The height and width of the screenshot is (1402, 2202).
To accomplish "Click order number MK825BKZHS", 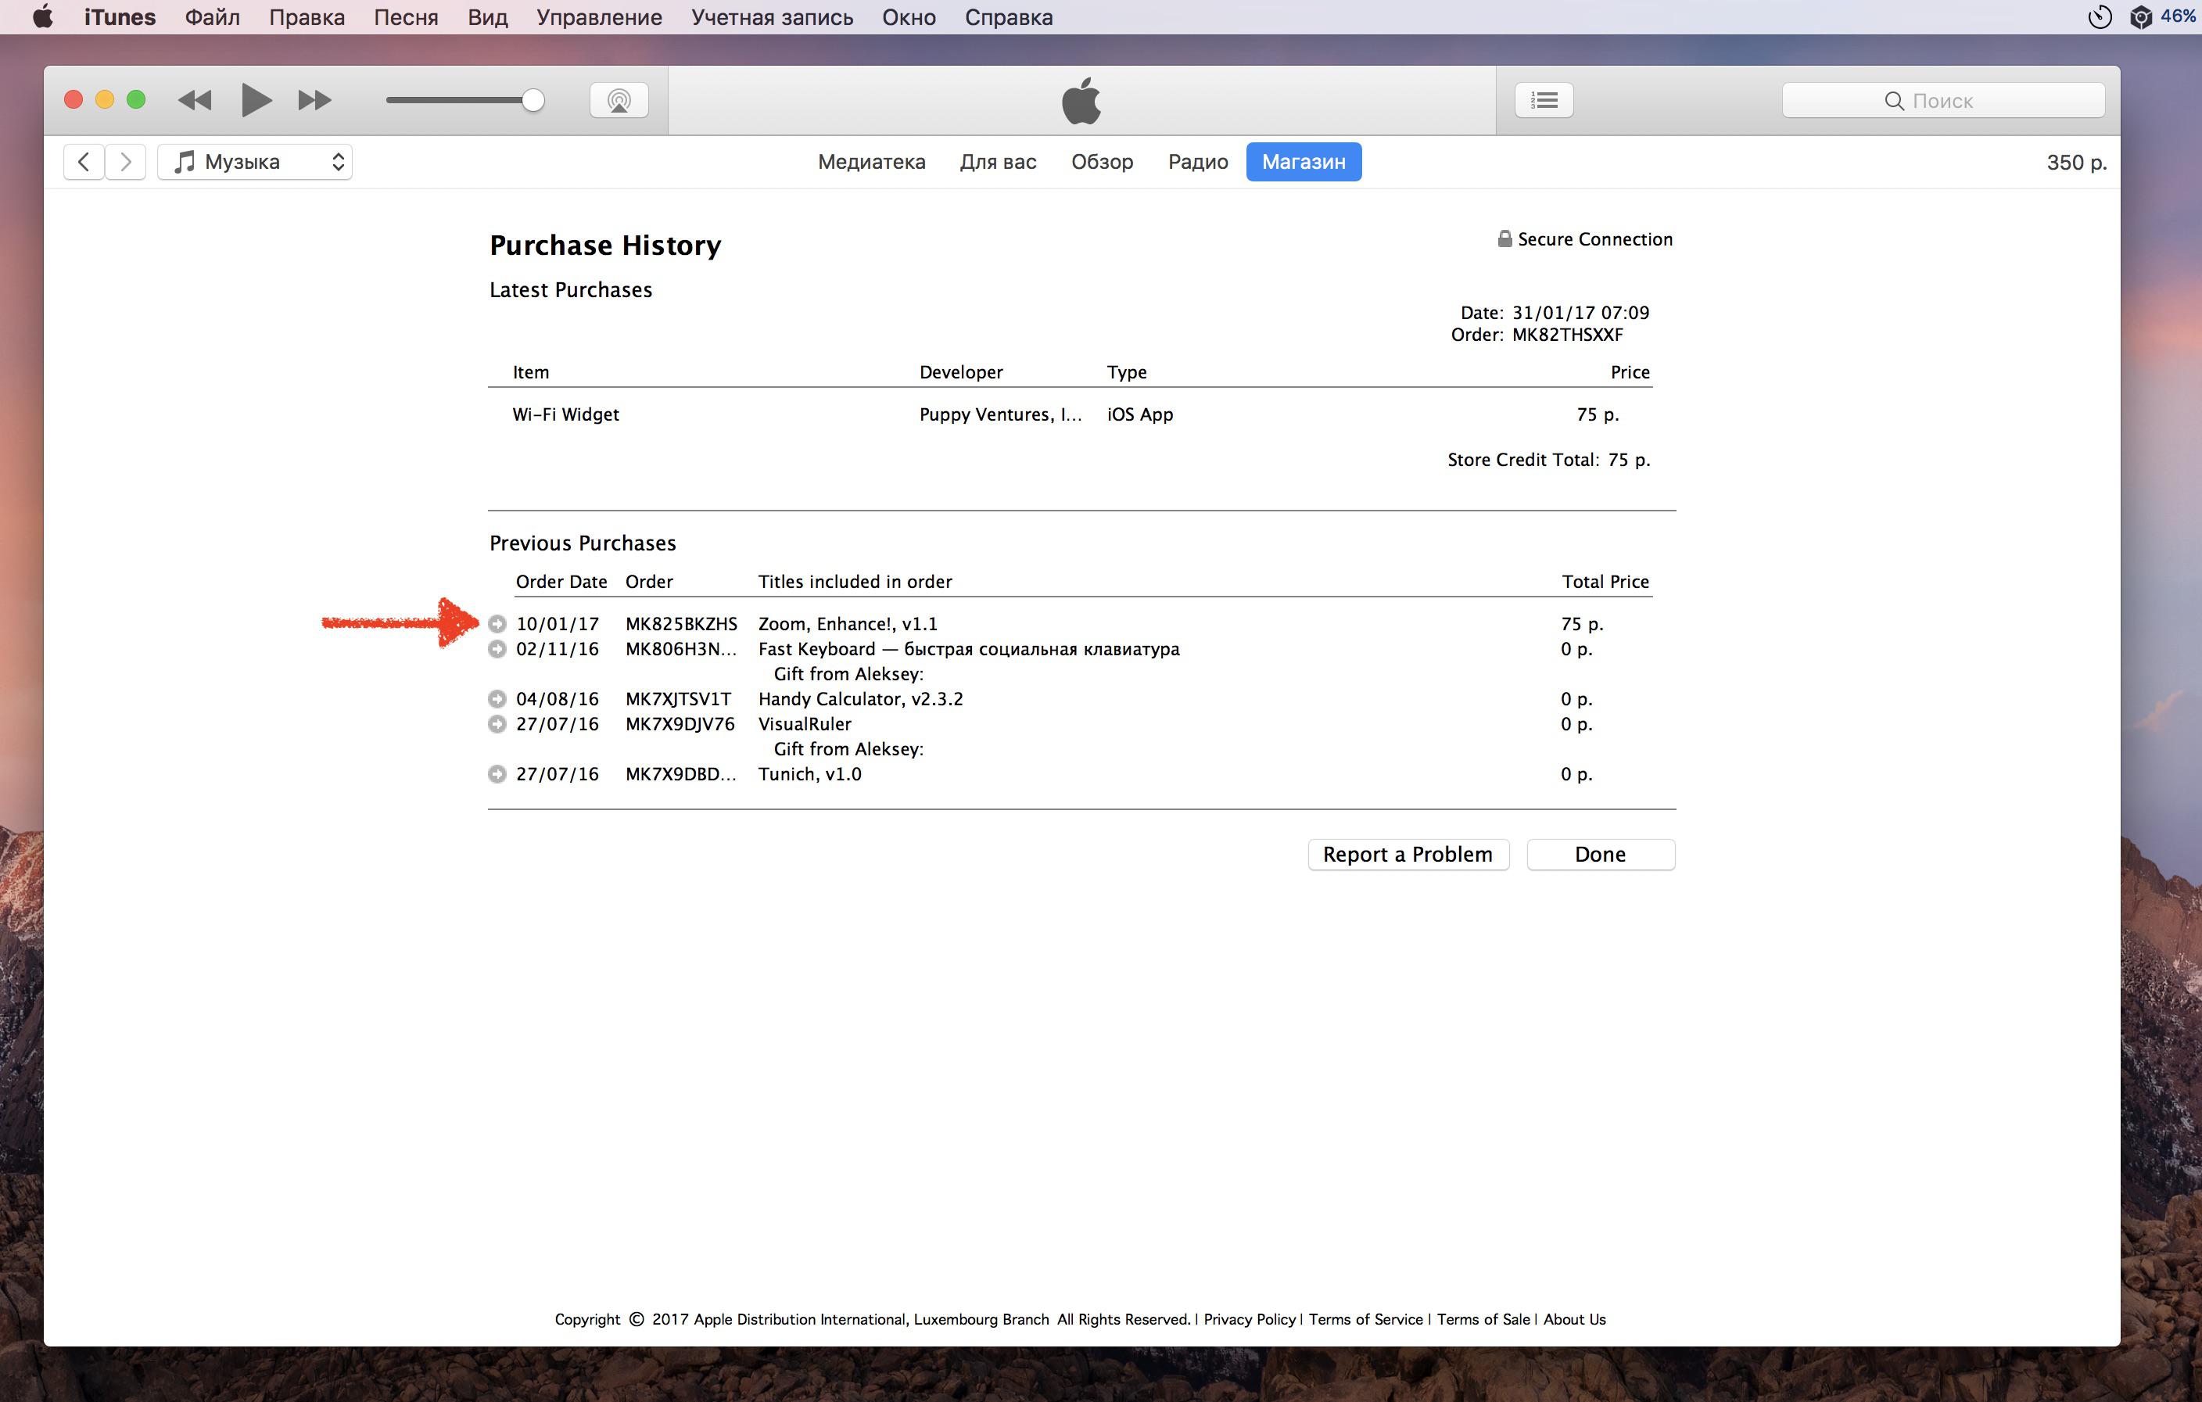I will [x=681, y=624].
